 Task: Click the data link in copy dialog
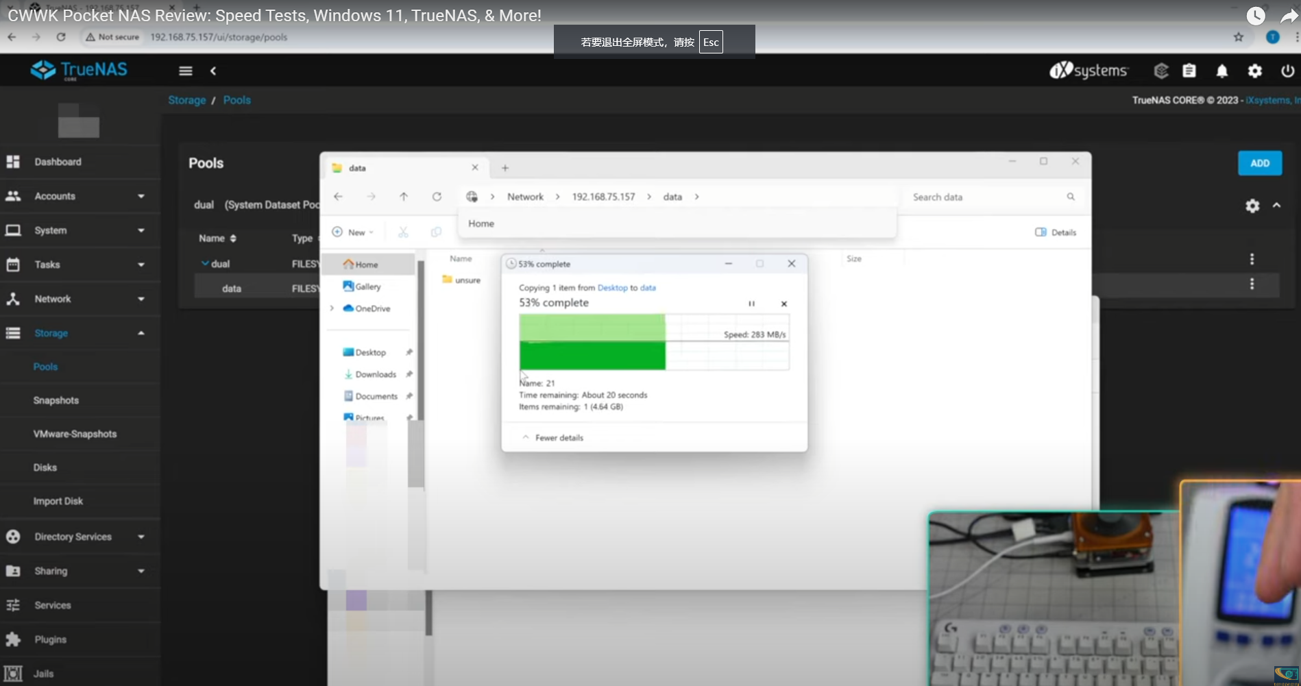click(x=648, y=288)
